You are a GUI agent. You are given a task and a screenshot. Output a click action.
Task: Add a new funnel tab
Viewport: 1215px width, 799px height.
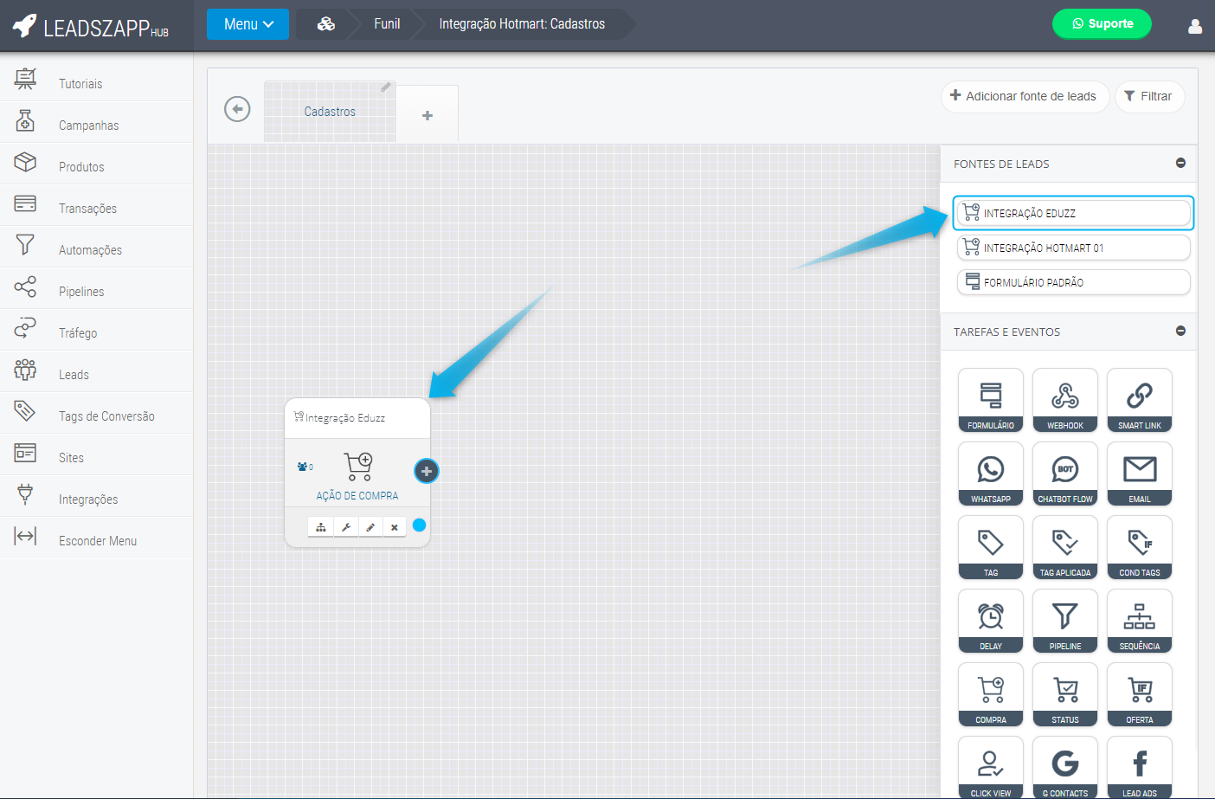pos(427,115)
